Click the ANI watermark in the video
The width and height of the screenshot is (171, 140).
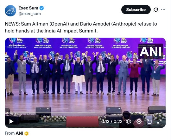(151, 51)
